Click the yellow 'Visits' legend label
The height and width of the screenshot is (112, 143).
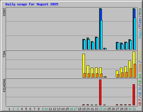pyautogui.click(x=140, y=55)
